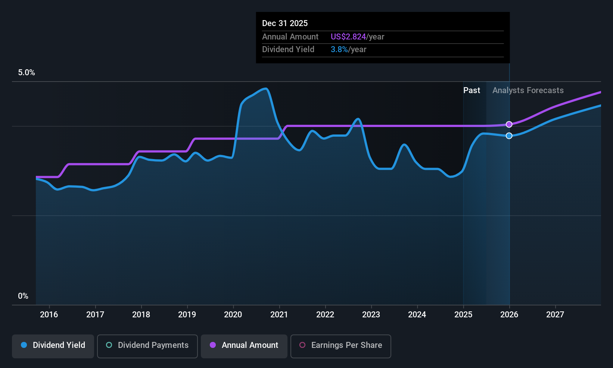Select the 2019 x-axis label
The image size is (613, 368).
187,314
